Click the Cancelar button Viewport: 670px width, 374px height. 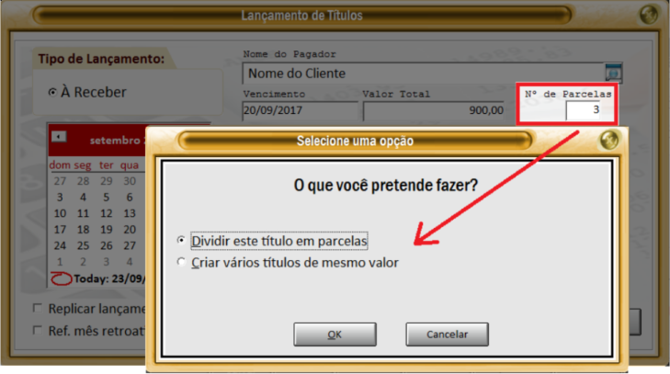click(x=447, y=334)
